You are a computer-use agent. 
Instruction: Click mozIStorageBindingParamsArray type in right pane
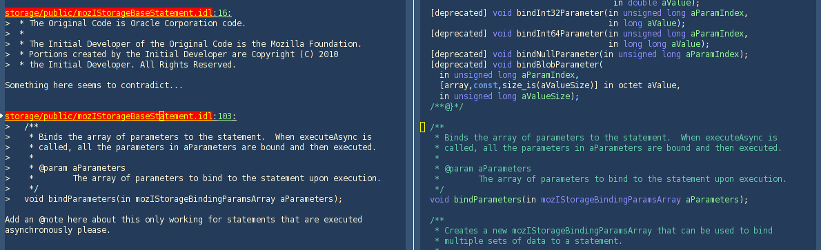611,199
